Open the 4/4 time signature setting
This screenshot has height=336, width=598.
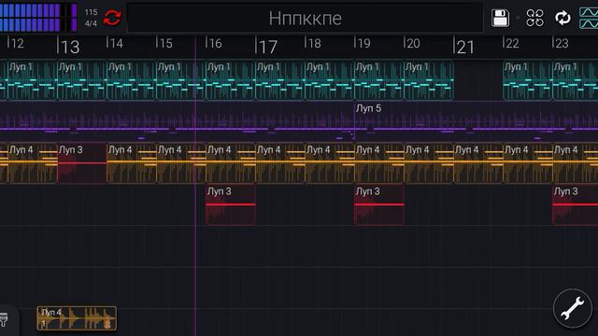[x=91, y=23]
